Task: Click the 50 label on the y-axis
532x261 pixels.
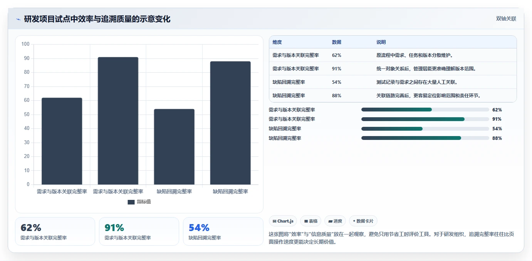Action: click(27, 115)
